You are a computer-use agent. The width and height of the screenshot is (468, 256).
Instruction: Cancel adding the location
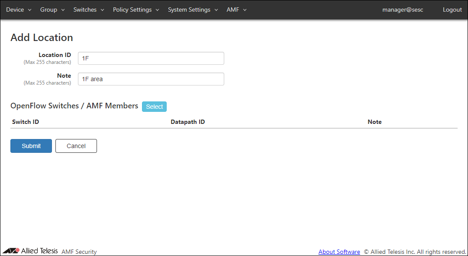point(76,146)
